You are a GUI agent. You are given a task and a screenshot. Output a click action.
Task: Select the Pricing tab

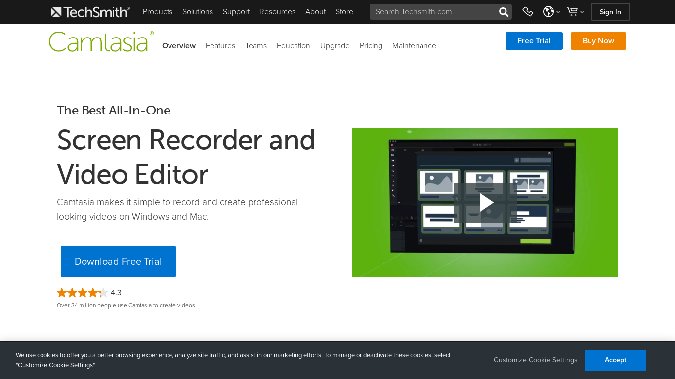[x=371, y=46]
